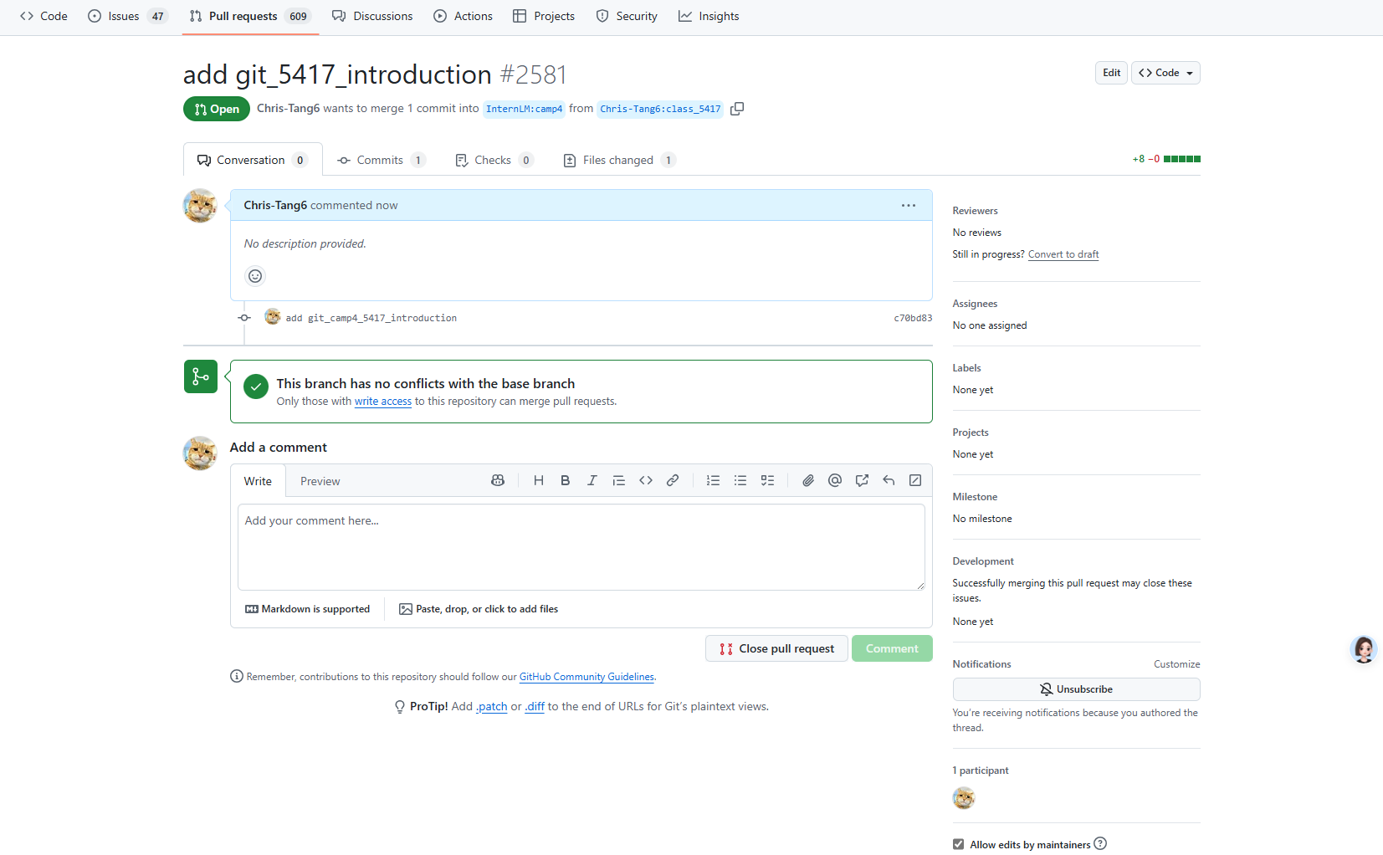Screen dimensions: 1383x855
Task: Insert a link icon
Action: pos(673,480)
